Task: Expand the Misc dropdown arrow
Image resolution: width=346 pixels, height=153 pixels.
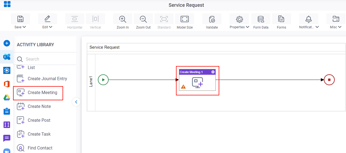Action: click(x=340, y=27)
